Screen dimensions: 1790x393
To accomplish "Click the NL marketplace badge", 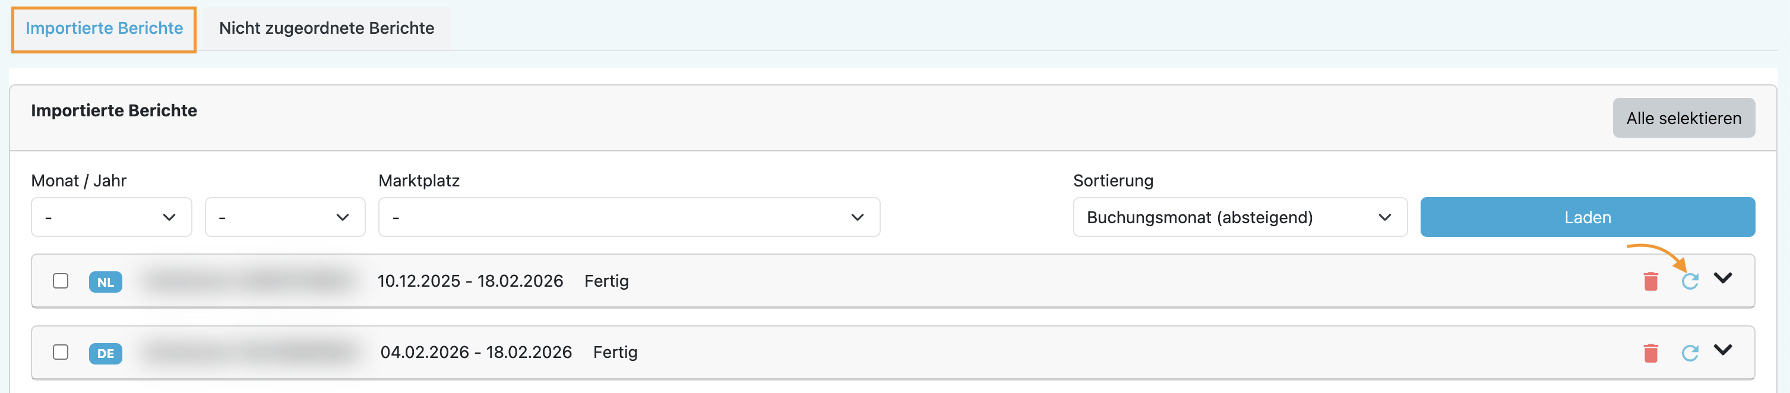I will point(106,282).
